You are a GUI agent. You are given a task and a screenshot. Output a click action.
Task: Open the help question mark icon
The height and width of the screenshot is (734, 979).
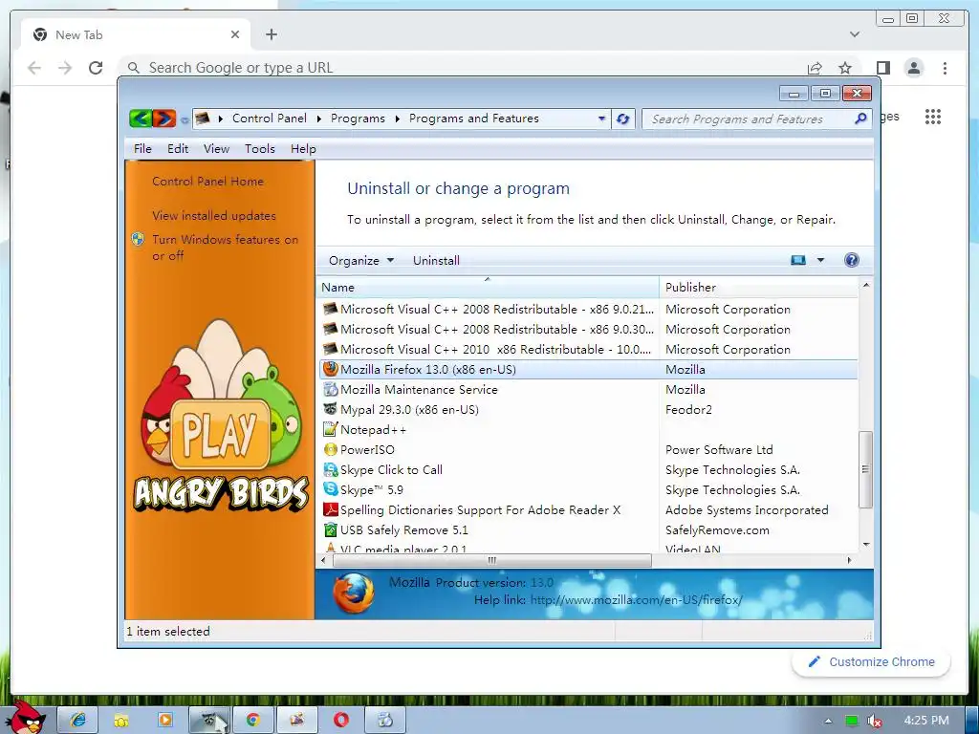tap(851, 260)
